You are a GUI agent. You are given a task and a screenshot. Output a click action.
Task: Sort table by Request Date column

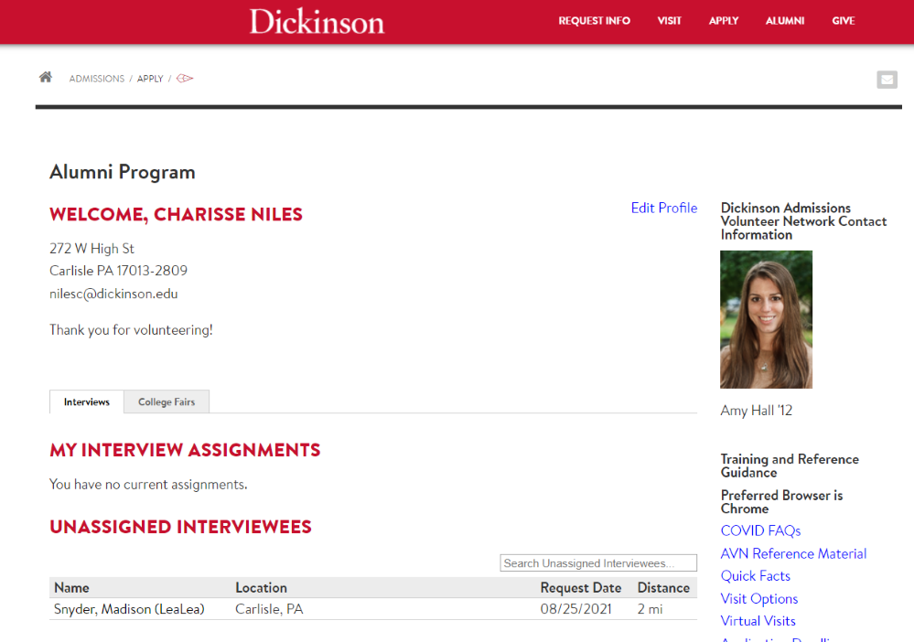(581, 588)
